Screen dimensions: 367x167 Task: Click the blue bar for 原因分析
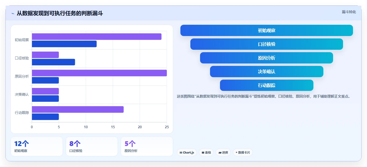point(45,80)
